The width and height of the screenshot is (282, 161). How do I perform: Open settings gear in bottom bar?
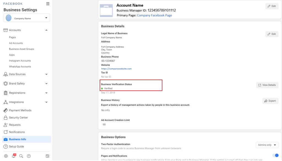pos(6,156)
